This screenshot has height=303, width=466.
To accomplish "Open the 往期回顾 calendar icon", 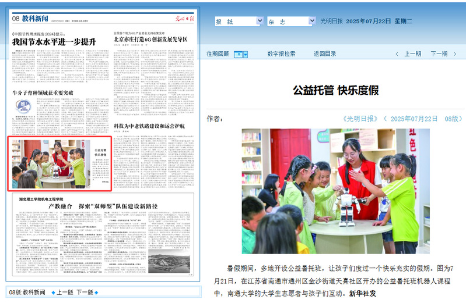I will [x=238, y=54].
